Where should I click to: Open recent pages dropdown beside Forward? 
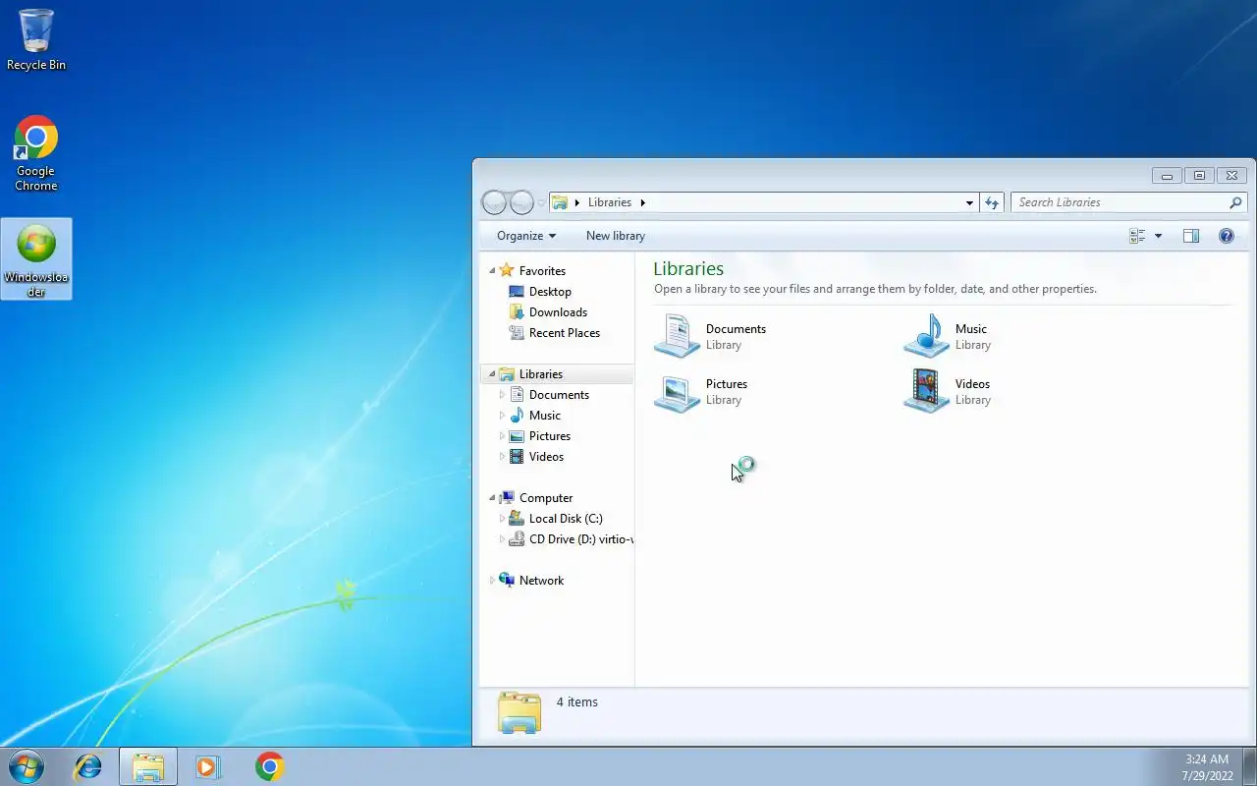coord(541,203)
